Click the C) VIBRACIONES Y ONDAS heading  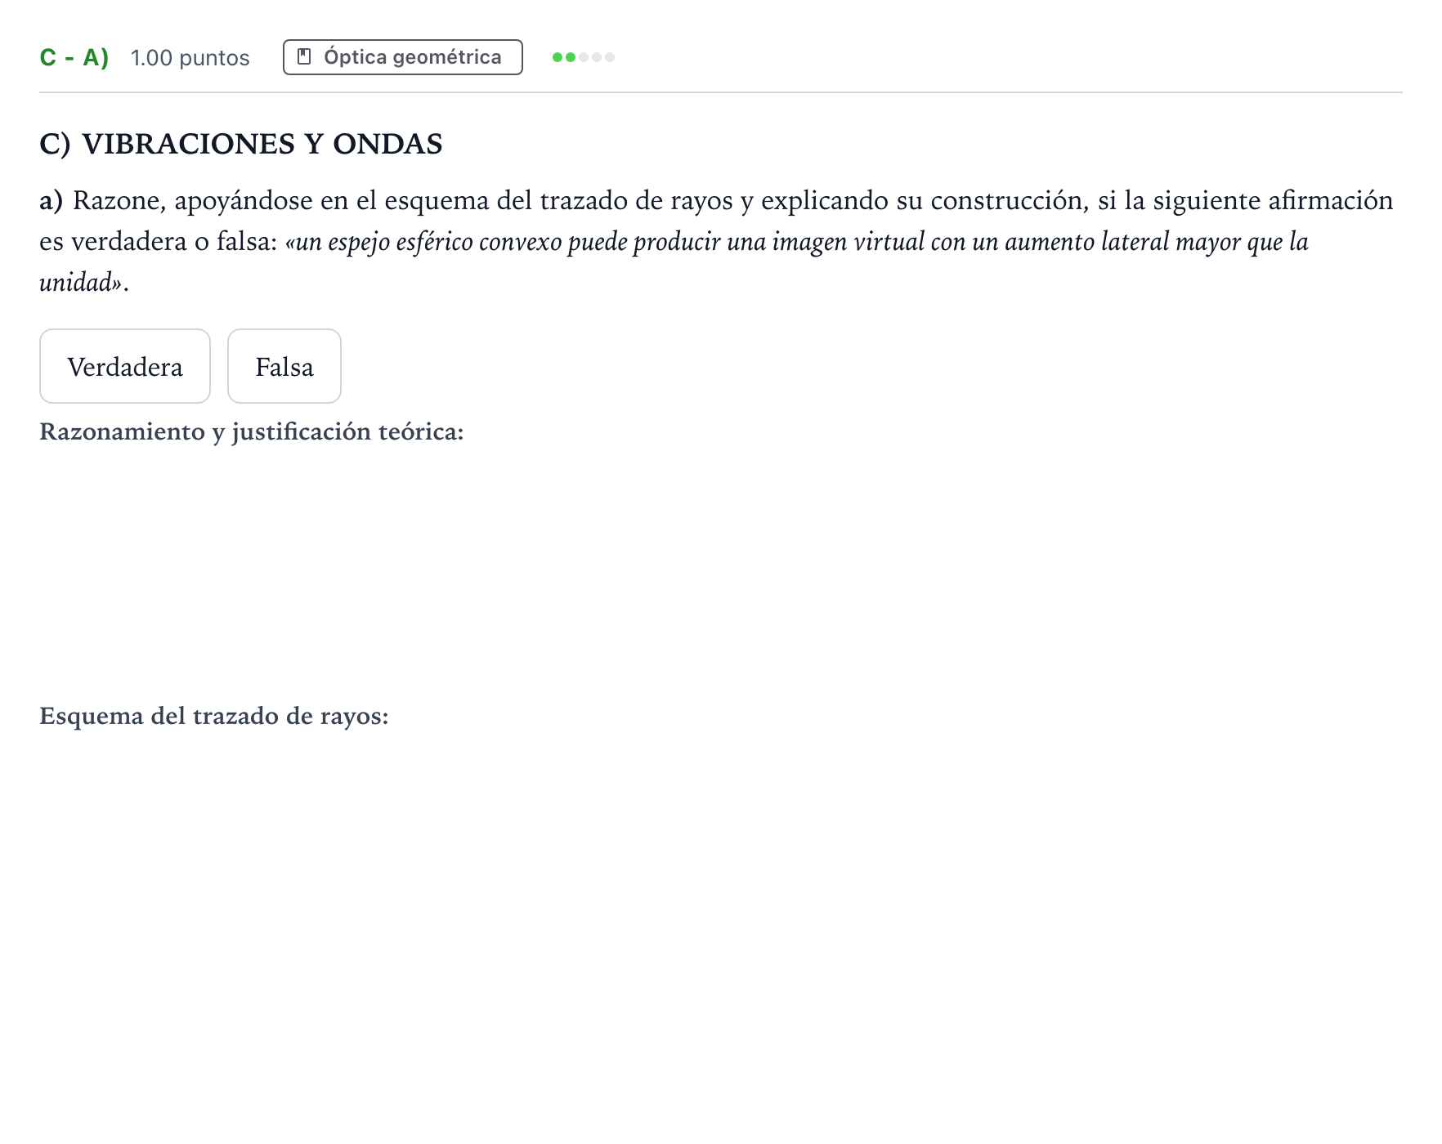pos(241,144)
